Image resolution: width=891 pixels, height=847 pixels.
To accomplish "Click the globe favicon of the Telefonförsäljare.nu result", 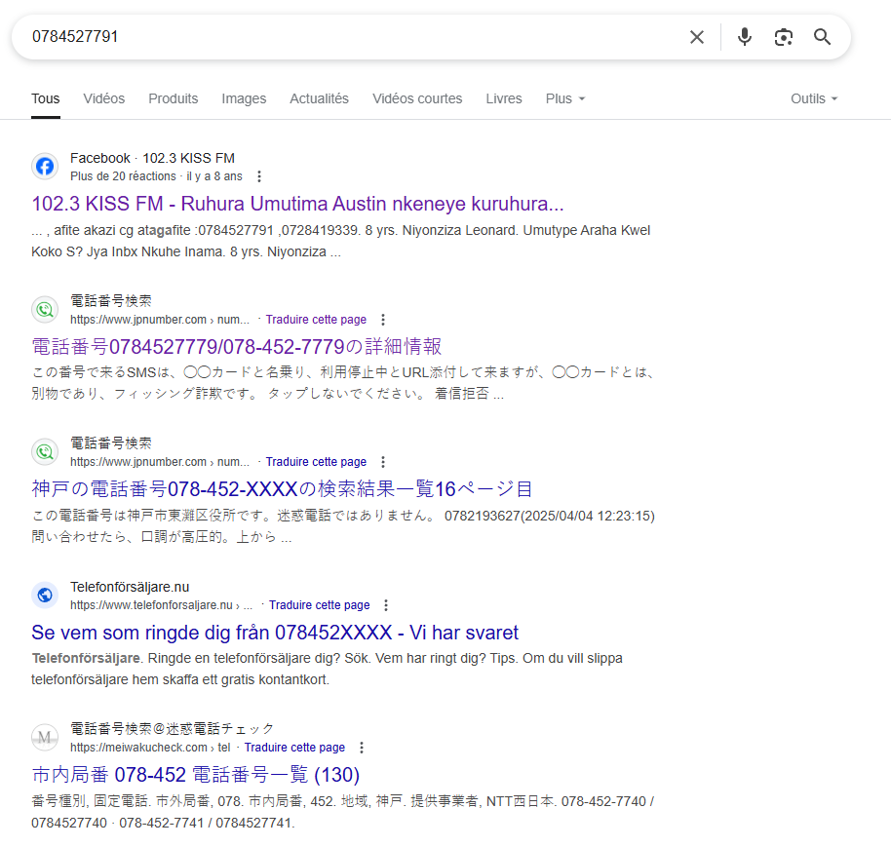I will tap(45, 595).
